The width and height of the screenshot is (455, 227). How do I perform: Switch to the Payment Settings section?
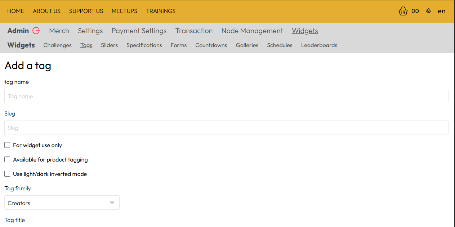(139, 31)
